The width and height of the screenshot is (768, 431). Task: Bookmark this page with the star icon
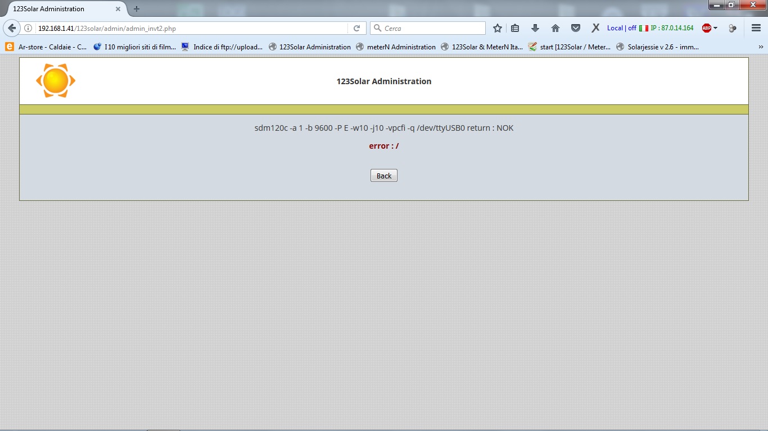click(497, 28)
